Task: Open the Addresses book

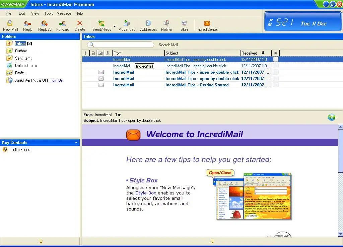Action: click(x=148, y=25)
